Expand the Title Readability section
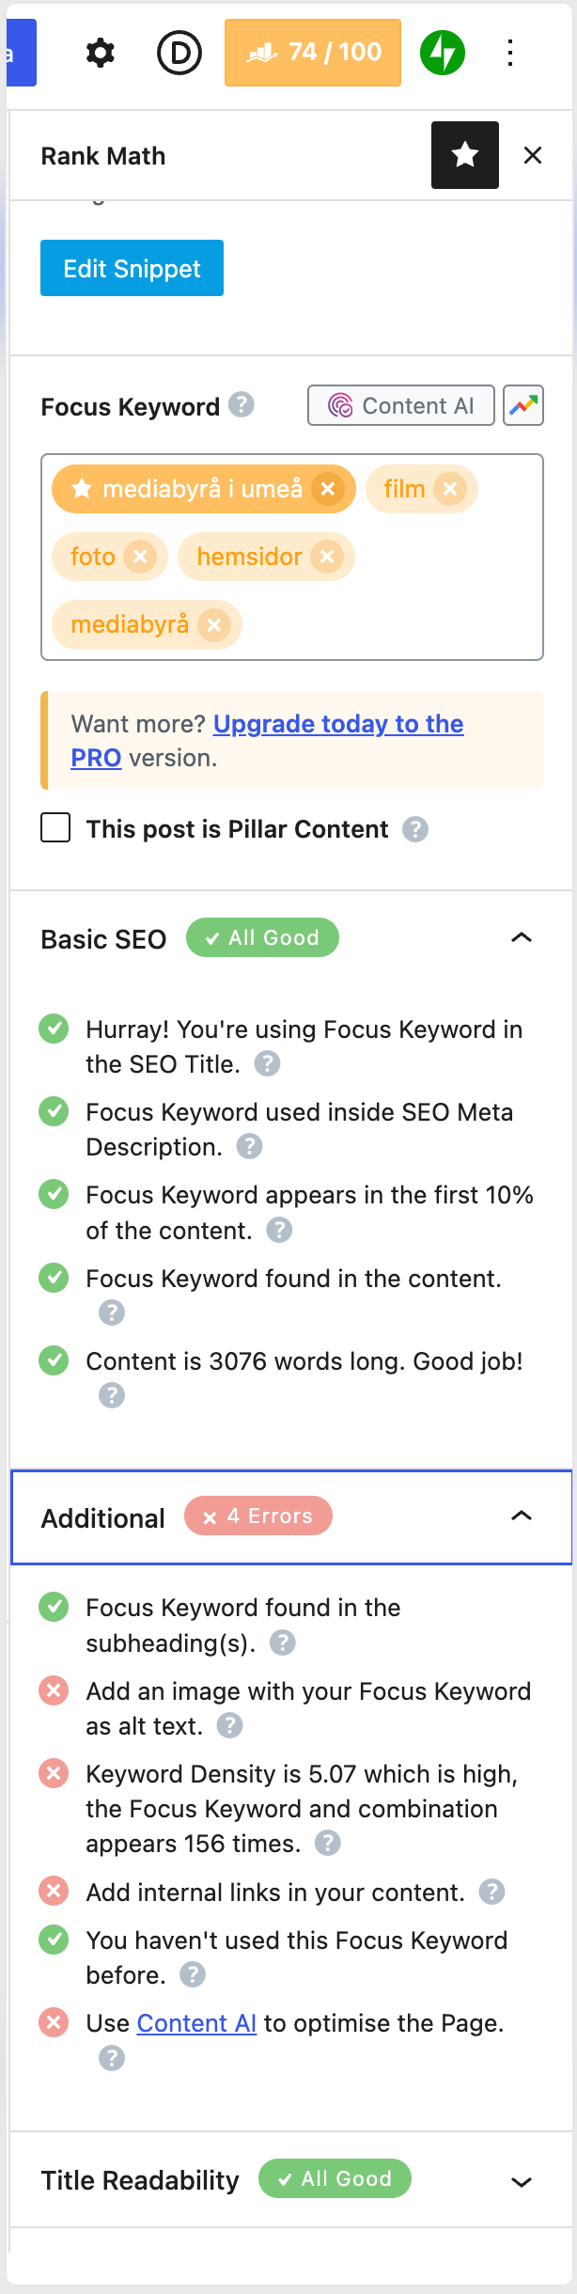The height and width of the screenshot is (2294, 577). click(x=521, y=2182)
